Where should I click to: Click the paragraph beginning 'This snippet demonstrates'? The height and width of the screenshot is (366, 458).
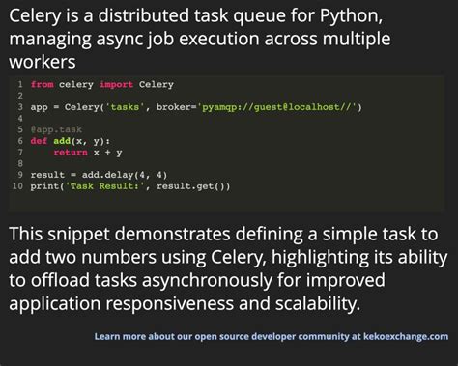pos(228,268)
